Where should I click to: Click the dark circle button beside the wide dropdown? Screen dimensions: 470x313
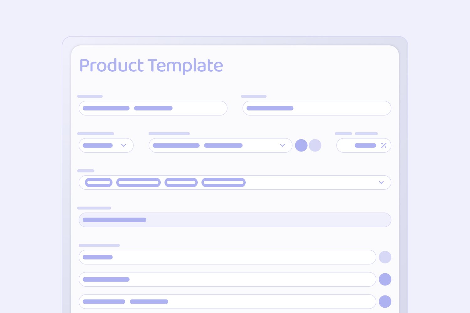301,145
